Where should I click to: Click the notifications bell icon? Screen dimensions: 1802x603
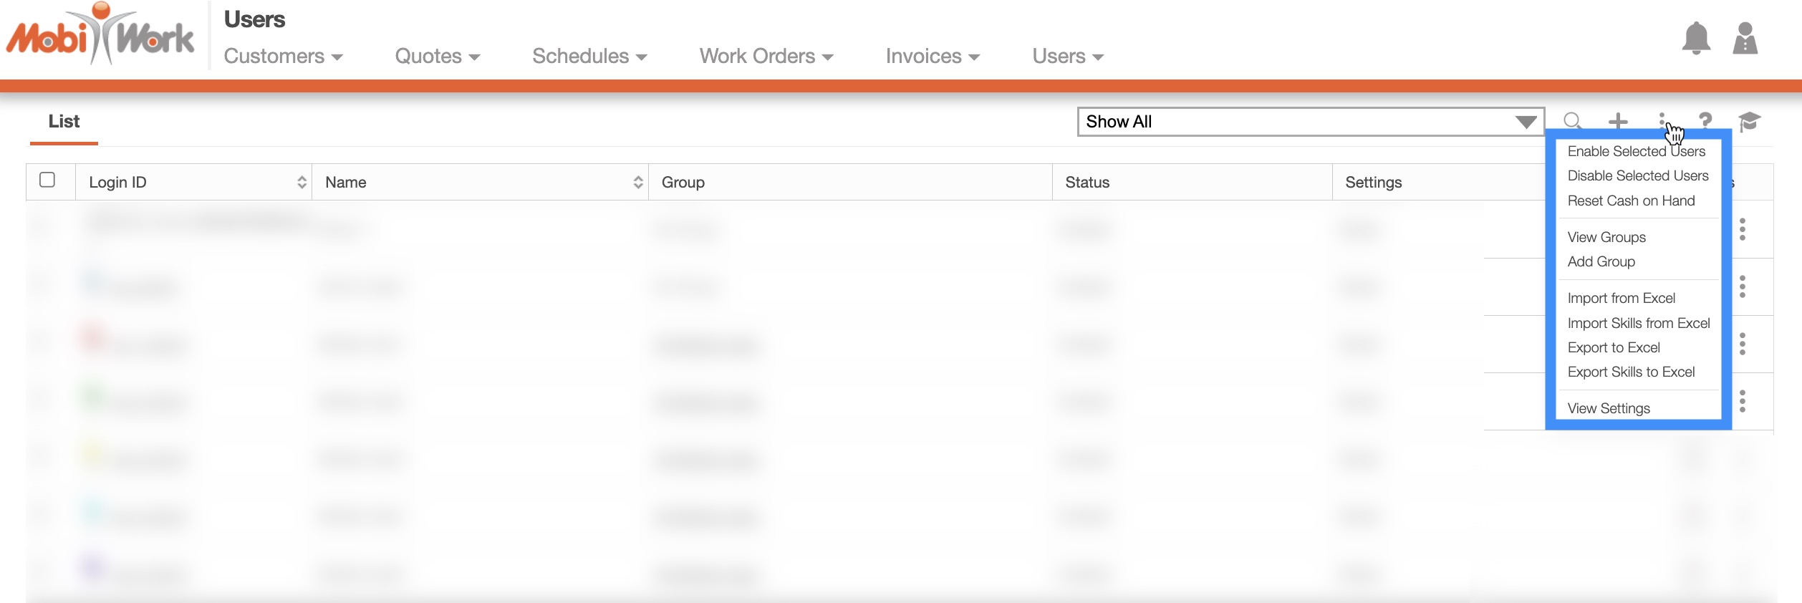point(1695,39)
